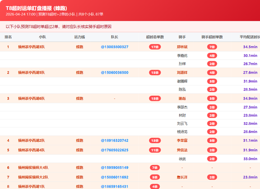The width and height of the screenshot is (260, 189).
Task: Click the 34.5min delivery duration
Action: (250, 47)
